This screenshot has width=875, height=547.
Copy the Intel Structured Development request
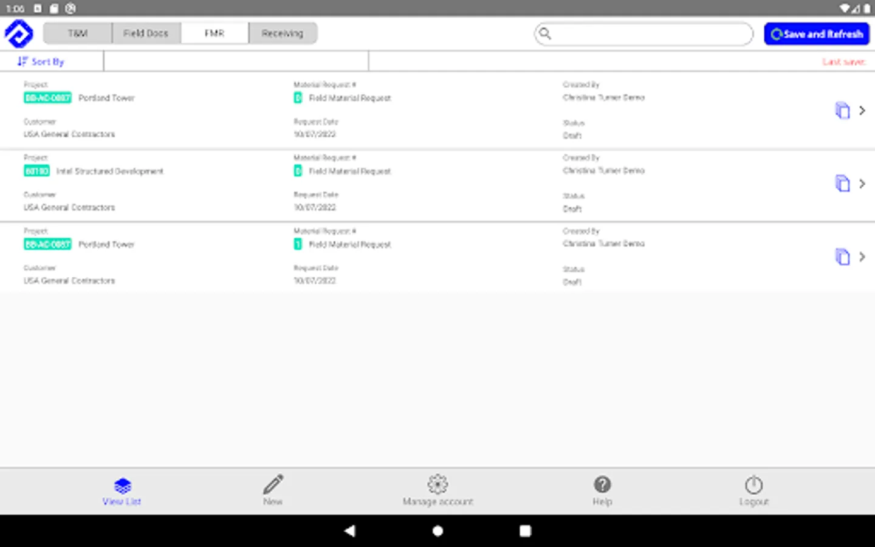(842, 184)
